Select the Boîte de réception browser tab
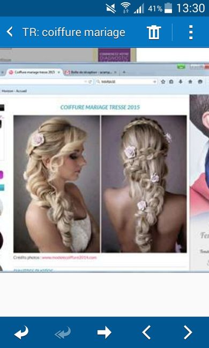This screenshot has width=209, height=348. (91, 73)
